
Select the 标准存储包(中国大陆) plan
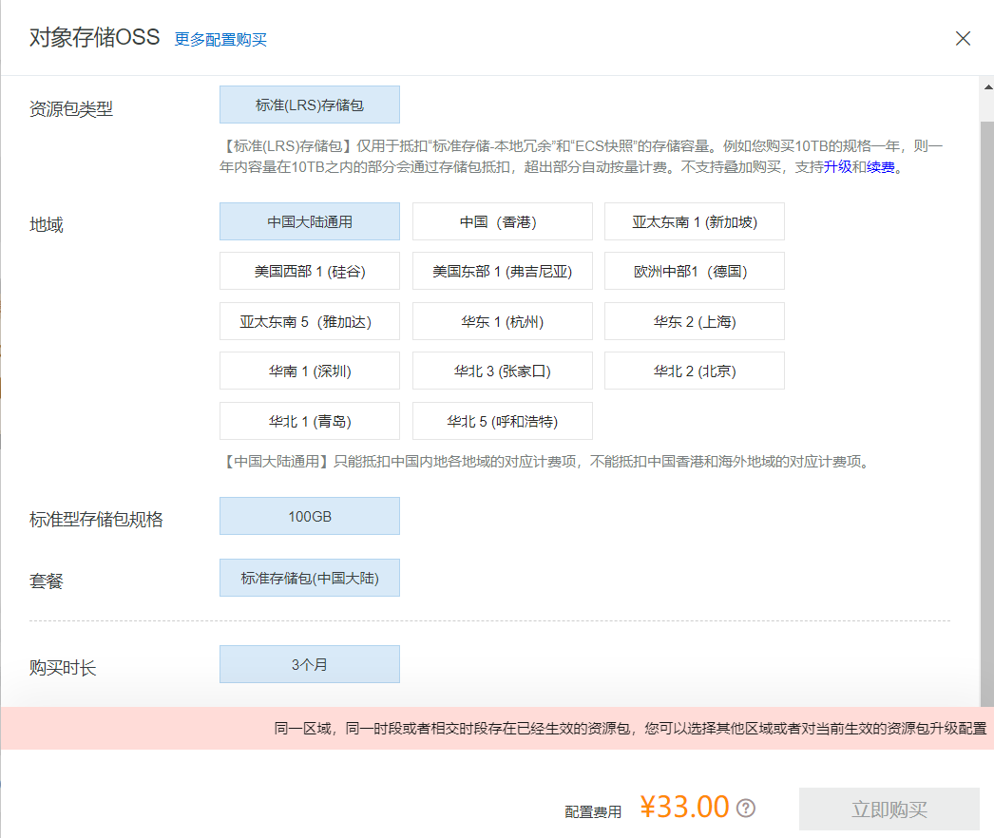[x=310, y=578]
